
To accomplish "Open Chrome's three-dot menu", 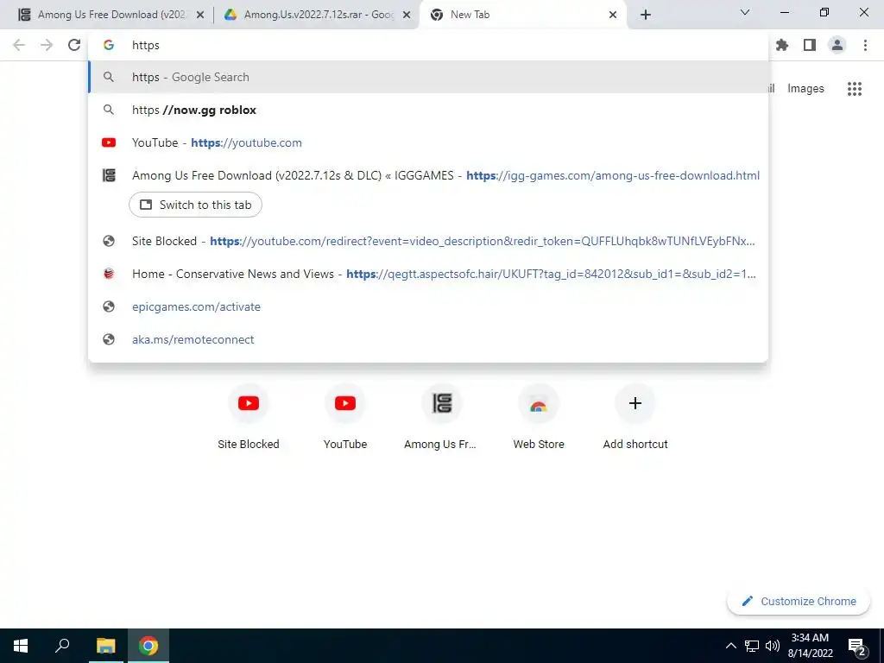I will [x=865, y=45].
